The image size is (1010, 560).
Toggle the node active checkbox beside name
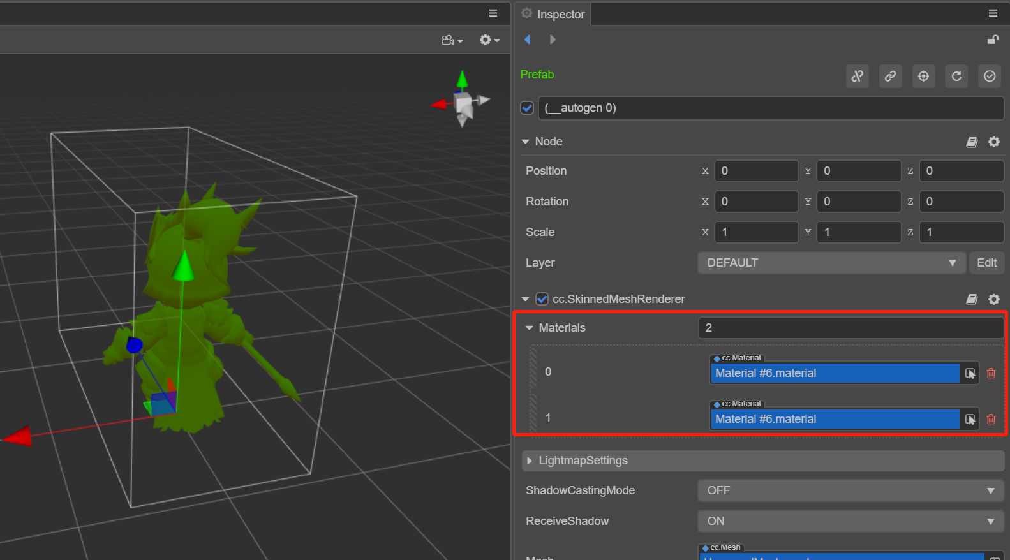(527, 108)
